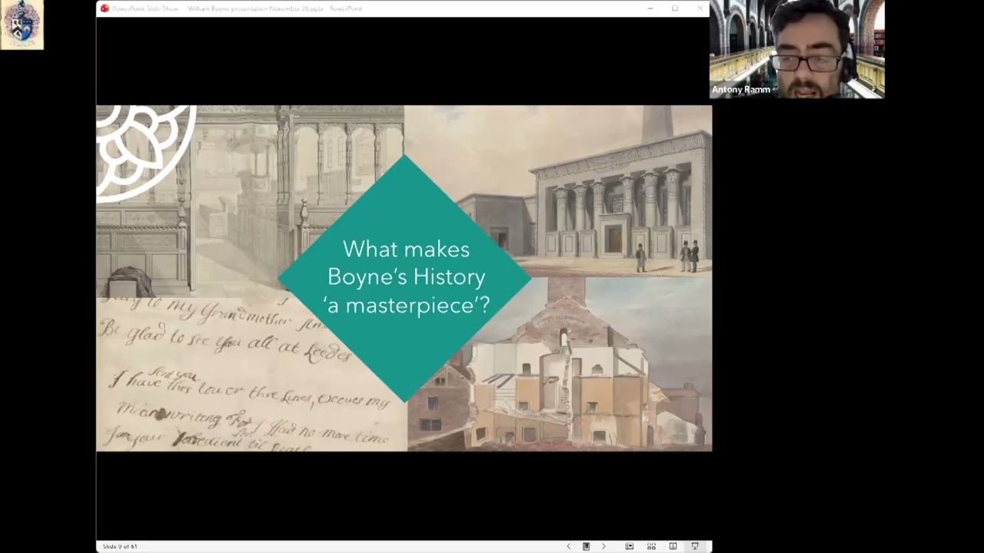Close the PowerPoint Slide Show window
Screen dimensions: 984x553
pos(700,8)
